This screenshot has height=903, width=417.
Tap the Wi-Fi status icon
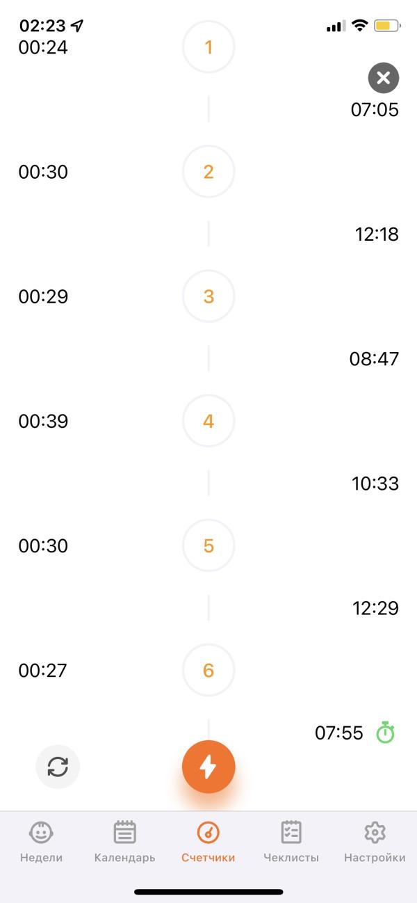tap(359, 26)
